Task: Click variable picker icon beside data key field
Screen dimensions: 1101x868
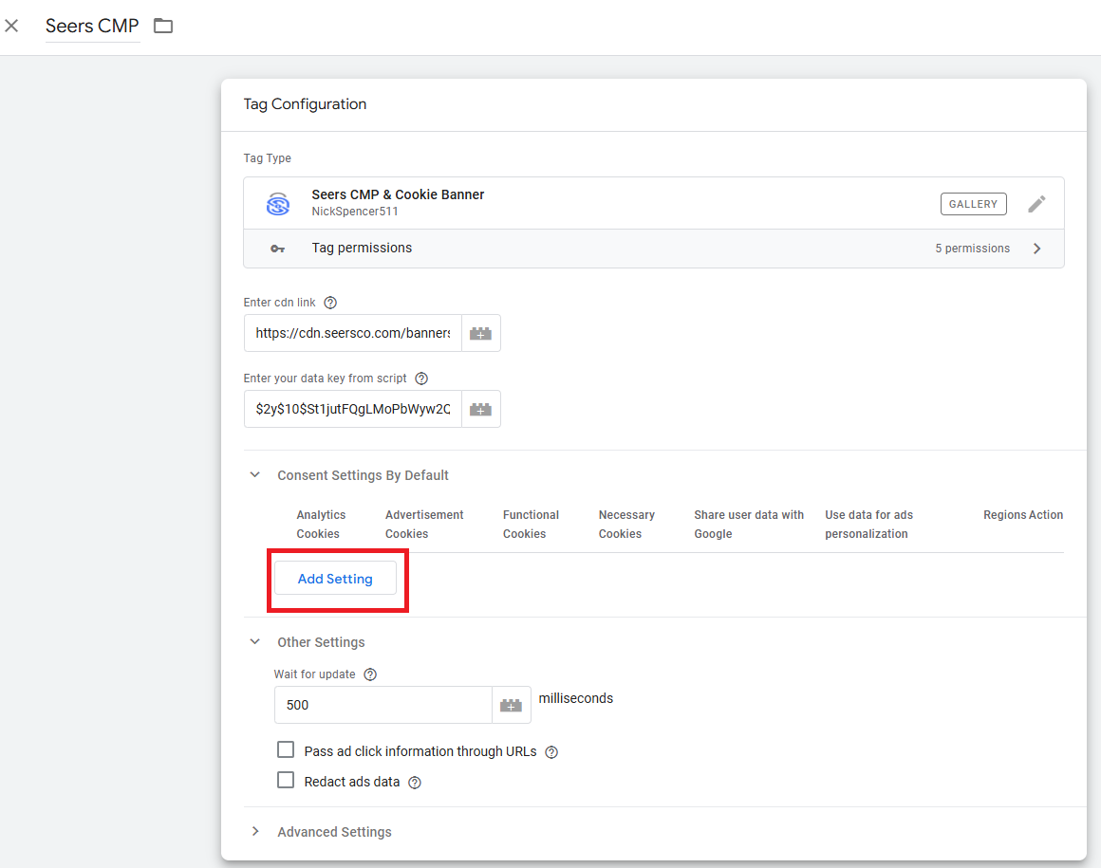Action: (481, 410)
